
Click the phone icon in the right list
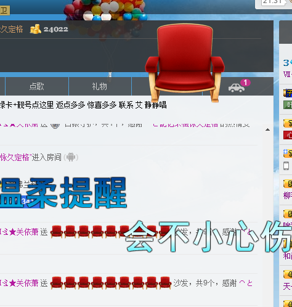click(x=286, y=166)
